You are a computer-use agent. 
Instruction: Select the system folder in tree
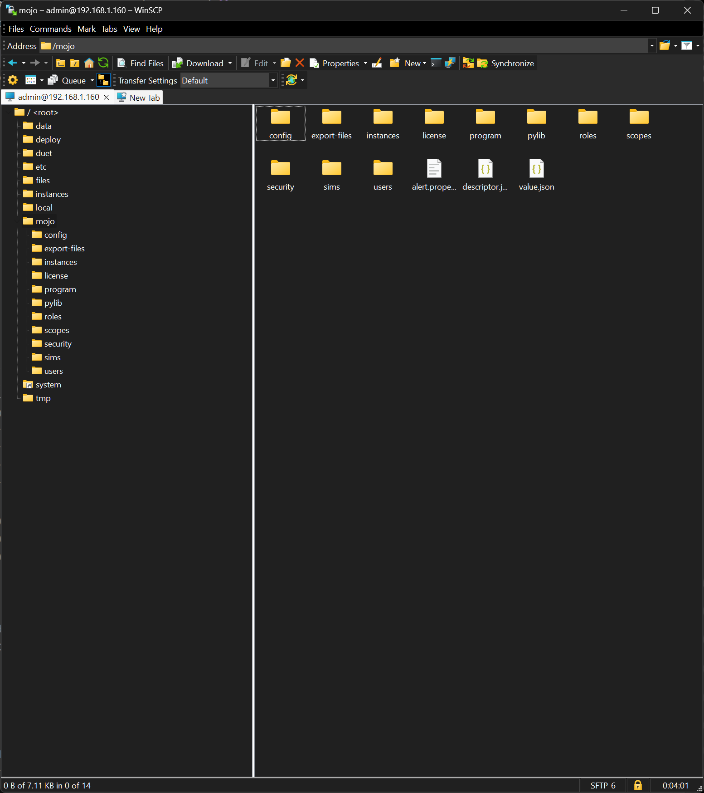pos(42,384)
